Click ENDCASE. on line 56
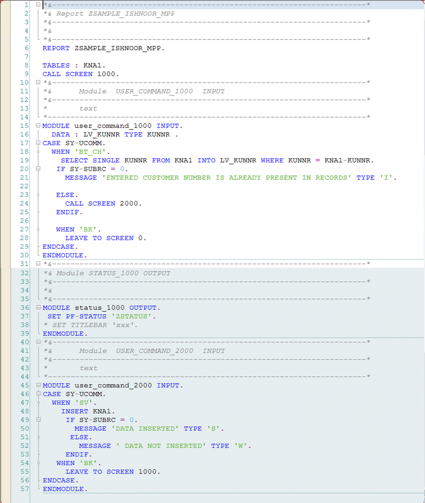425x503 pixels. [61, 480]
